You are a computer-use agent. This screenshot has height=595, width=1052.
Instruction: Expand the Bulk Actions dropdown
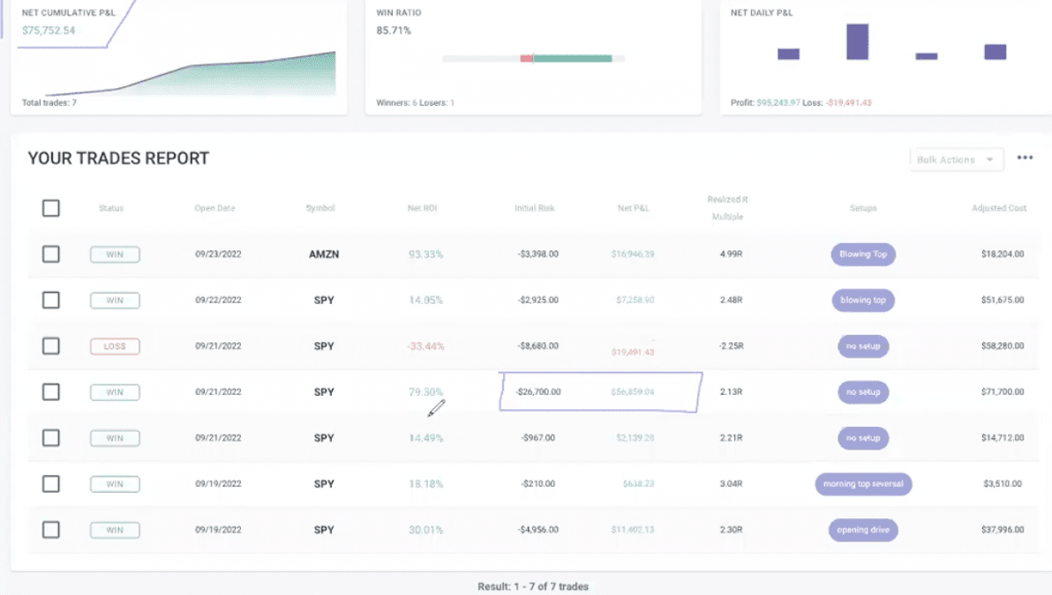pos(957,160)
